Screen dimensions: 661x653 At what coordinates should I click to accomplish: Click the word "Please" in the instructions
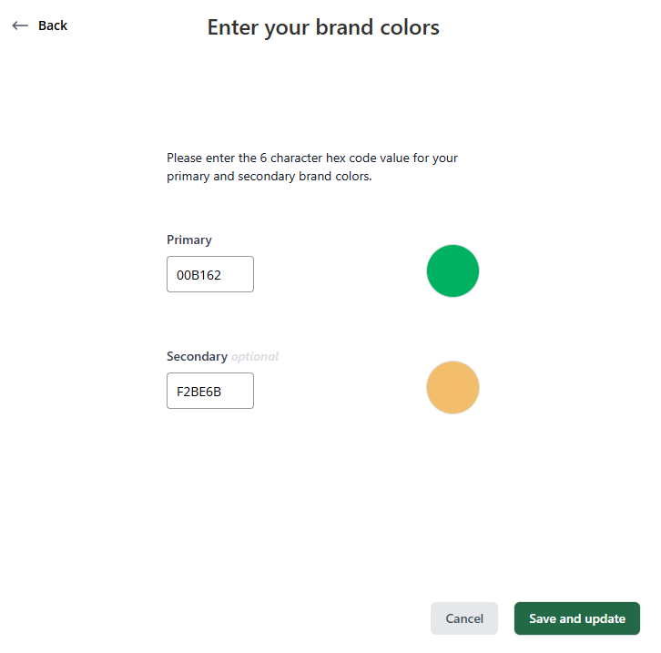(185, 158)
